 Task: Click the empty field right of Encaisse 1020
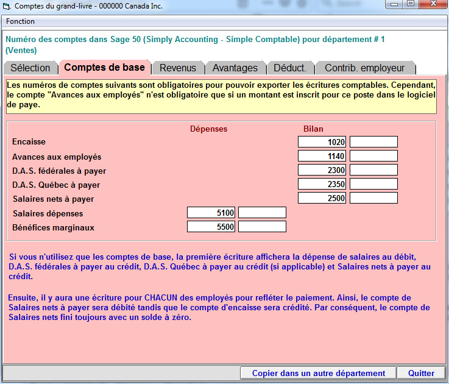(x=373, y=142)
